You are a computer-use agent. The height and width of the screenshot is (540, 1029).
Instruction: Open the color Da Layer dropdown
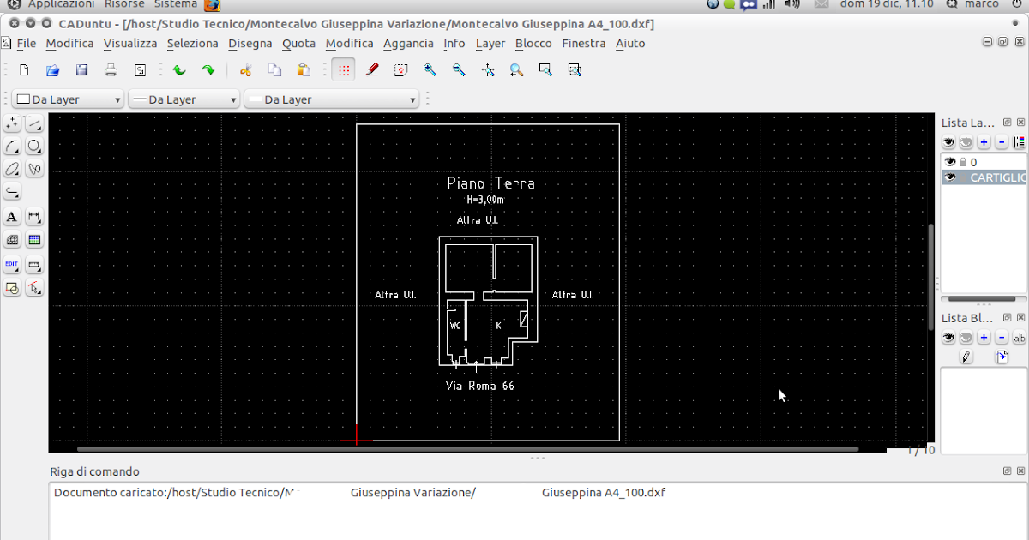coord(69,99)
